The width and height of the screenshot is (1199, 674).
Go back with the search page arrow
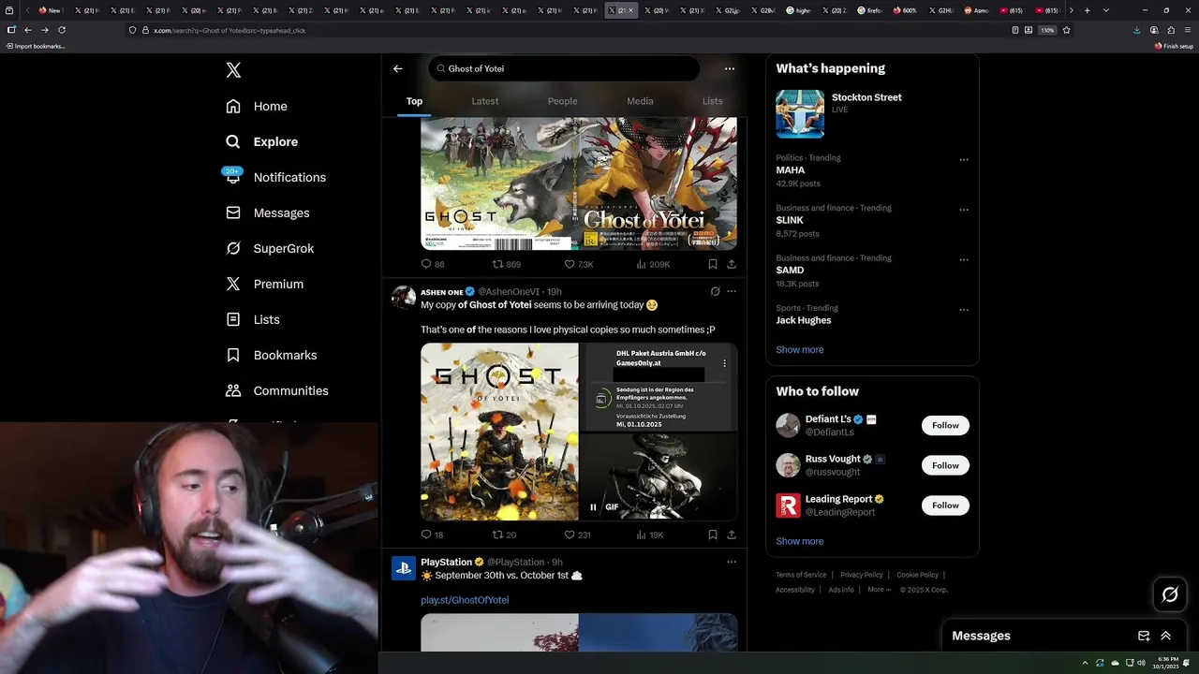point(398,68)
